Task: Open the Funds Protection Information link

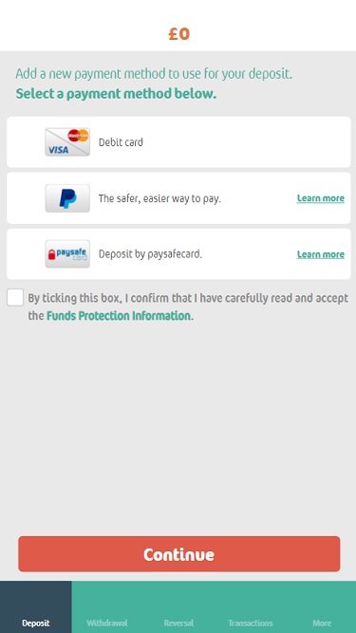Action: click(119, 316)
